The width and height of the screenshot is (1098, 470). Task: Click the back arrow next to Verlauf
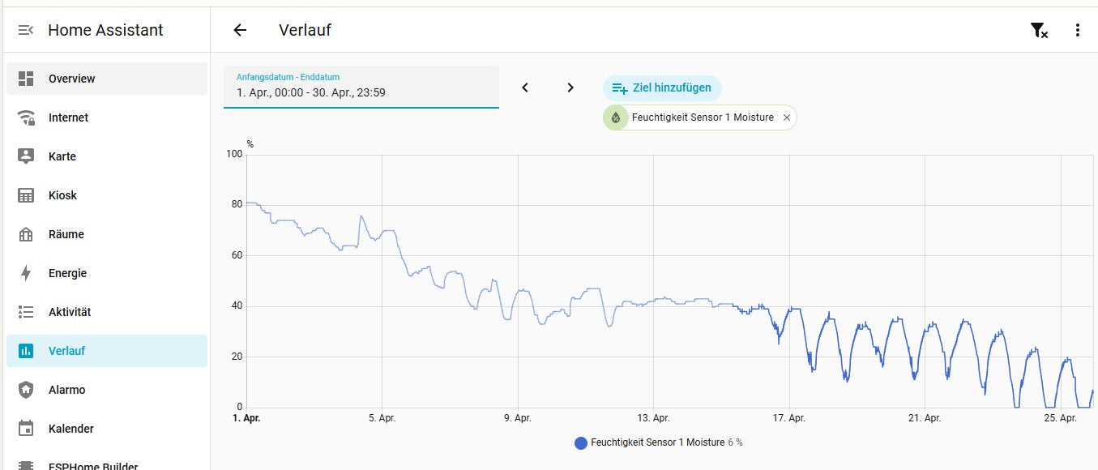point(240,30)
